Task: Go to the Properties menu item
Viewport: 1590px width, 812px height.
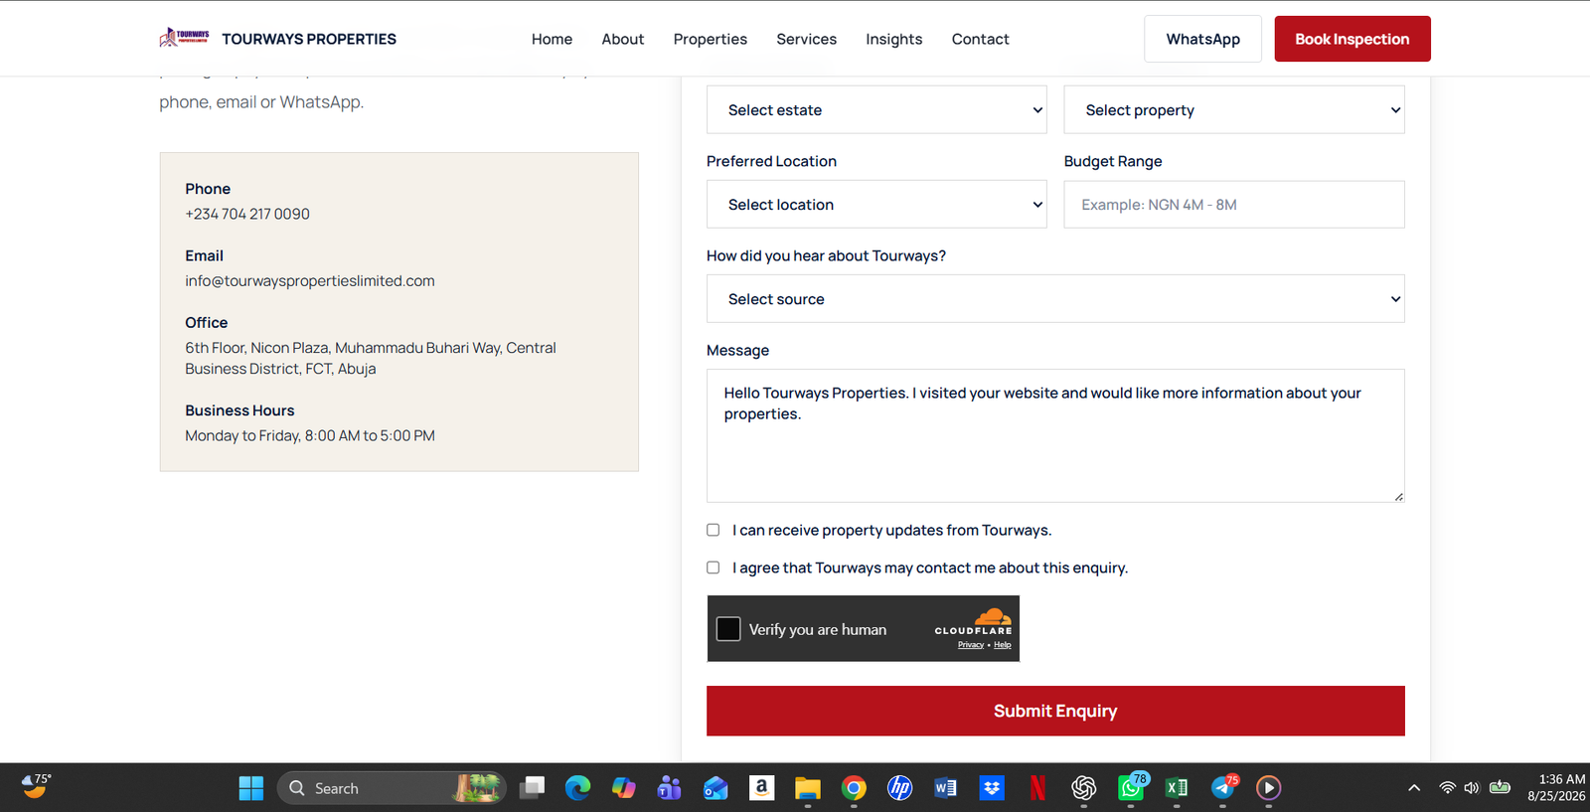Action: (x=711, y=39)
